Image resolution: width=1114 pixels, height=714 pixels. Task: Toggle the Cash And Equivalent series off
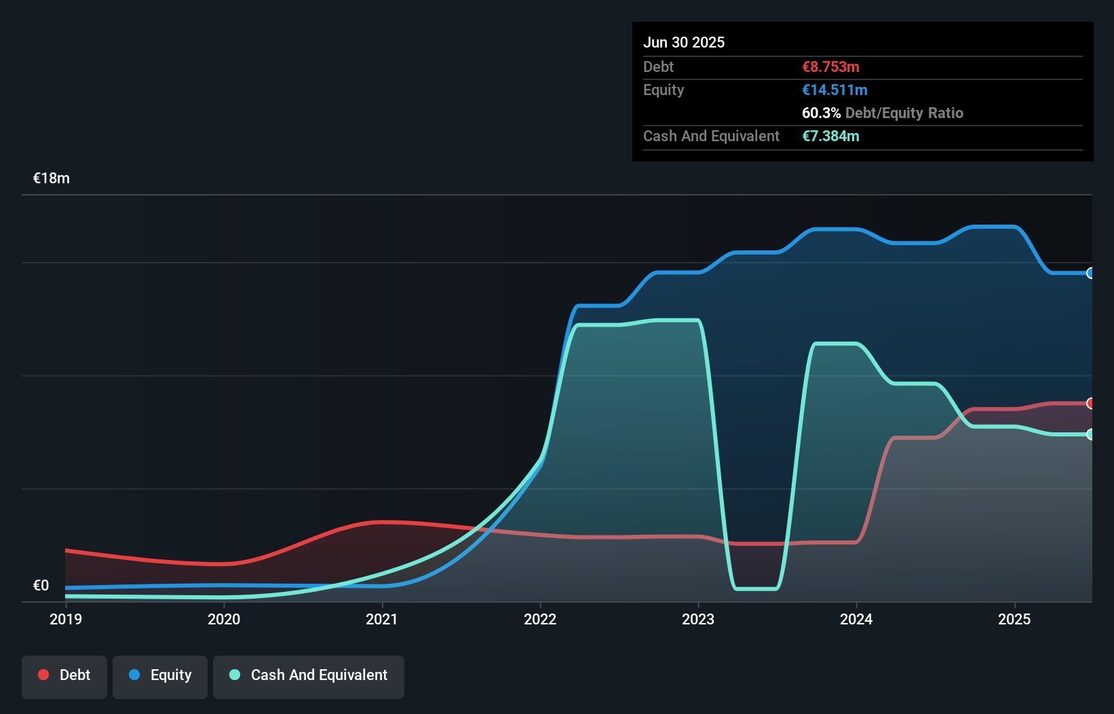[x=309, y=676]
